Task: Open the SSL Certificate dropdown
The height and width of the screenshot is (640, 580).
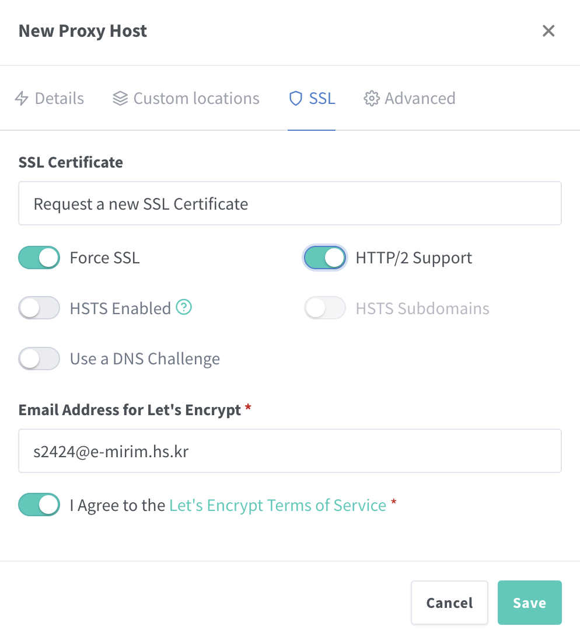Action: [290, 204]
